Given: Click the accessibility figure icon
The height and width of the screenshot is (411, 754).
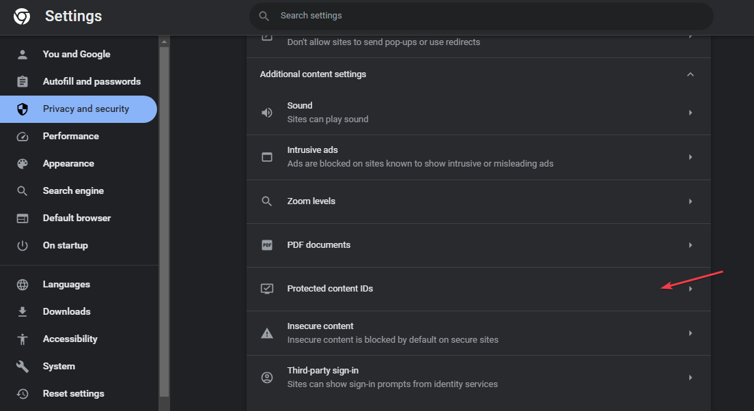Looking at the screenshot, I should pyautogui.click(x=23, y=339).
